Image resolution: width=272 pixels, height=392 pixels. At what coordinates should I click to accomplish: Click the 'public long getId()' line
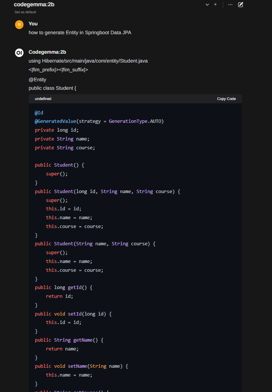point(64,288)
